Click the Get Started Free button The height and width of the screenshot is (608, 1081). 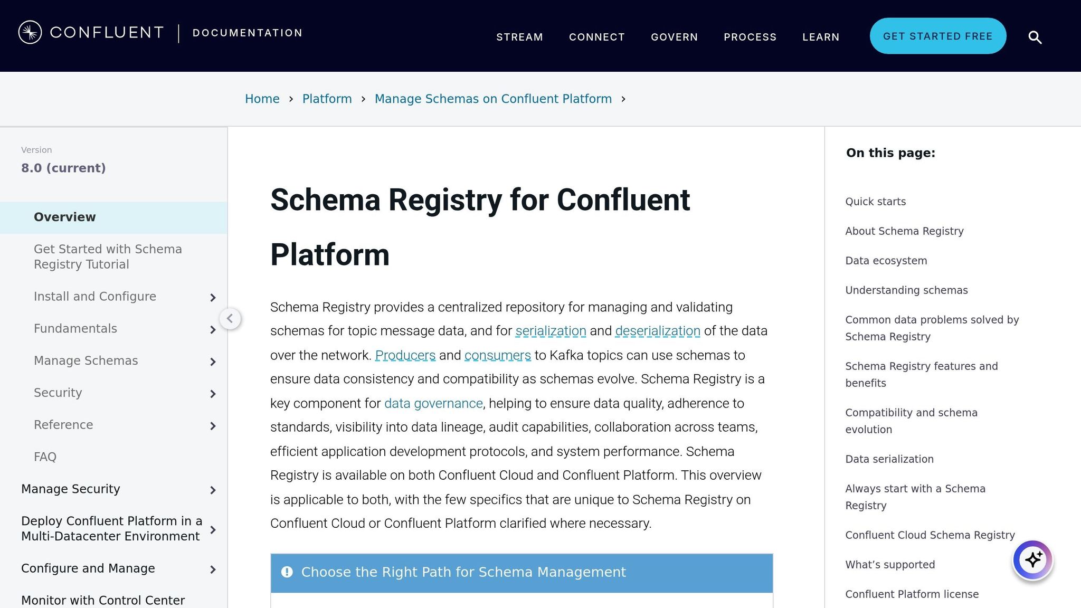(x=937, y=36)
